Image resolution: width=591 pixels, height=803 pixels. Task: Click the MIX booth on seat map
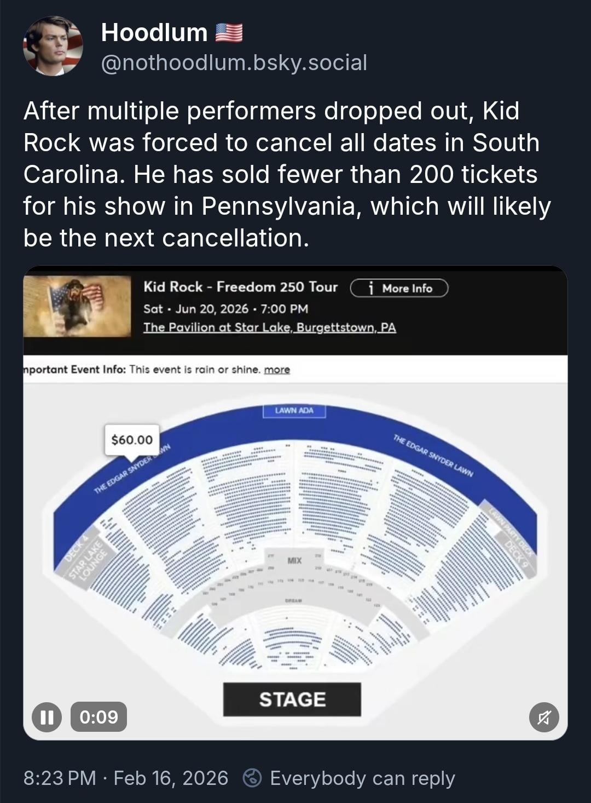[x=294, y=560]
